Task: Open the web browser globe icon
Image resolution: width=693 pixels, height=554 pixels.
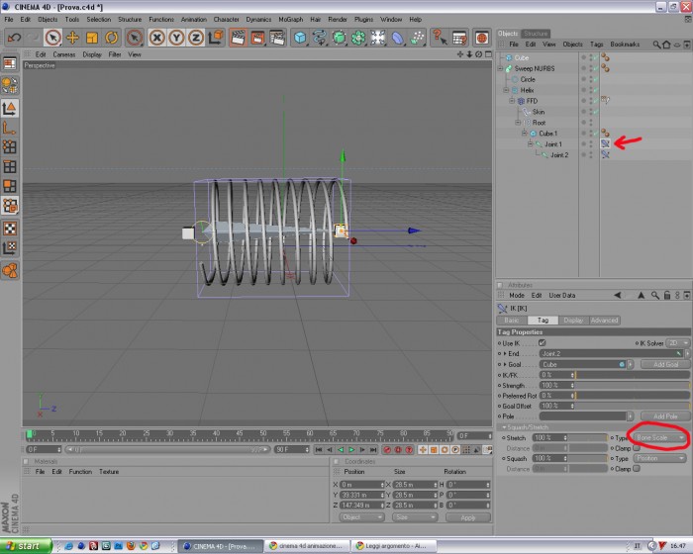Action: click(482, 38)
